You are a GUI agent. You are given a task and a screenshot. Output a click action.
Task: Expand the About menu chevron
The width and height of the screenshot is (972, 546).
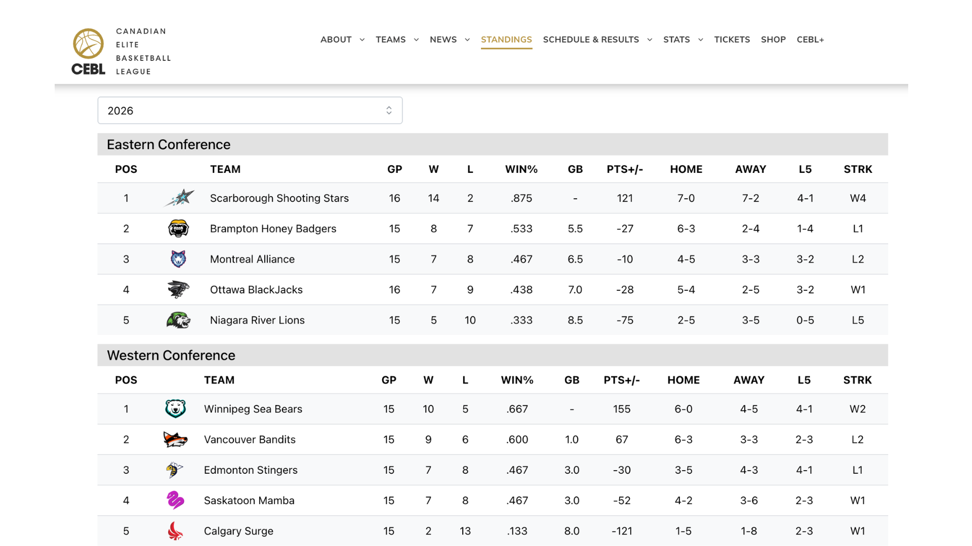pyautogui.click(x=362, y=39)
